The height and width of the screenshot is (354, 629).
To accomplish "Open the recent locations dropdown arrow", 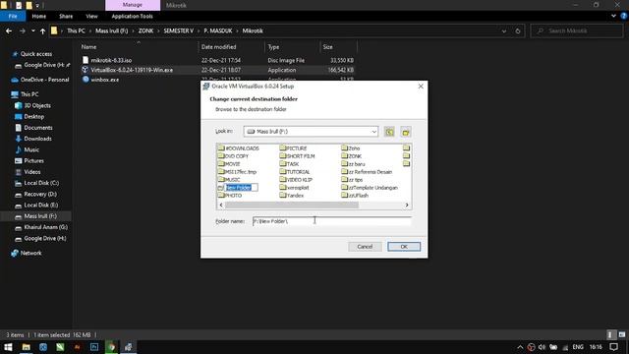I will (32, 30).
